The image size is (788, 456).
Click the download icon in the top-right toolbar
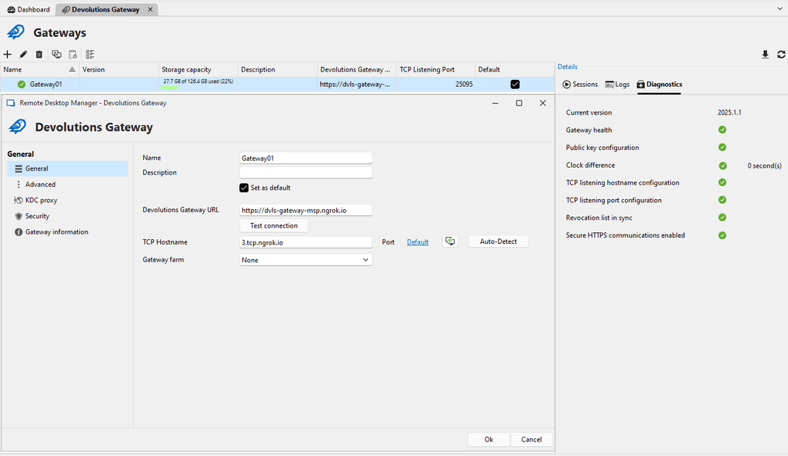(x=765, y=55)
